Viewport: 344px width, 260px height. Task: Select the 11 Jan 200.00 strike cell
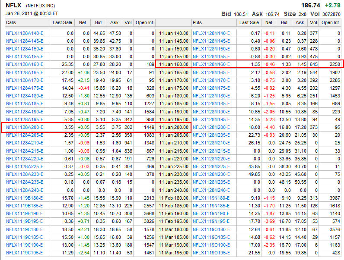click(x=173, y=127)
